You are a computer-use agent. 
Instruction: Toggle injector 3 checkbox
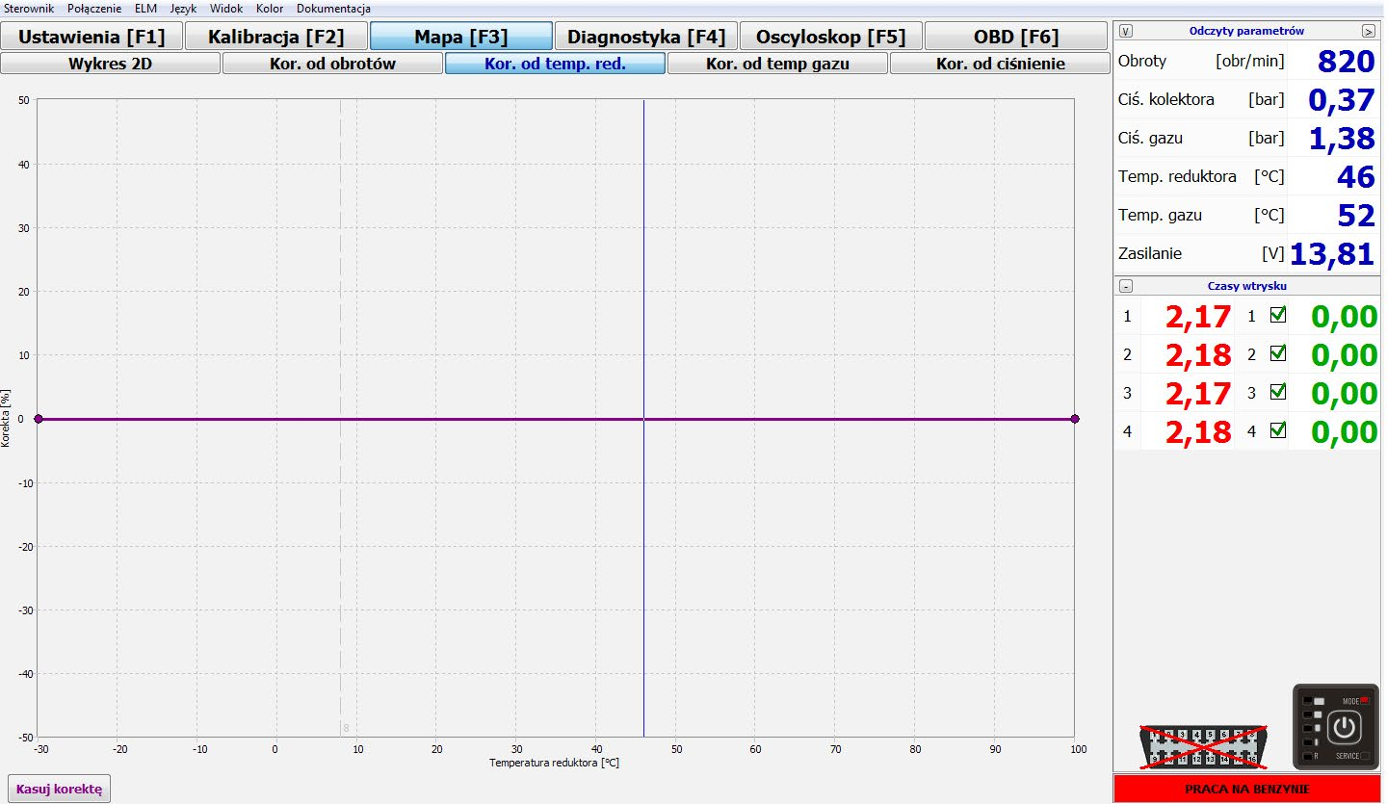point(1278,392)
